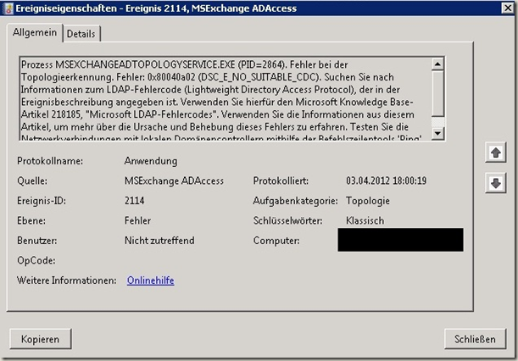Click the logged timestamp 03.04.2012 18:00:19
The height and width of the screenshot is (361, 518).
pyautogui.click(x=386, y=180)
